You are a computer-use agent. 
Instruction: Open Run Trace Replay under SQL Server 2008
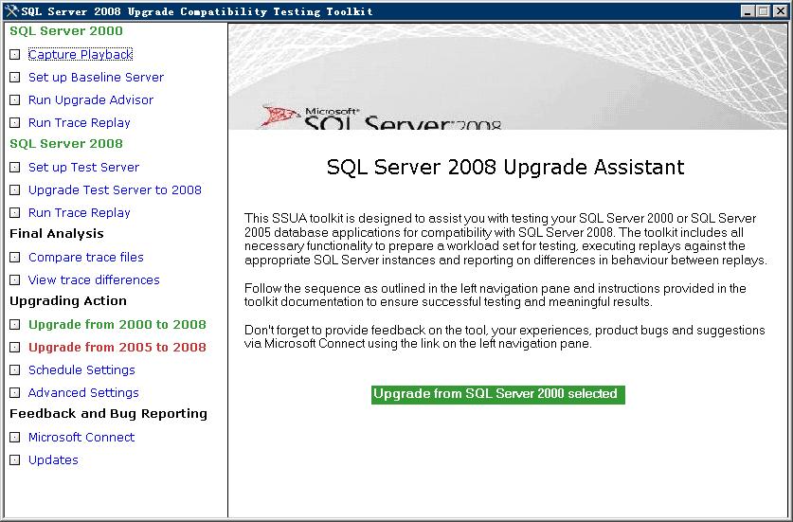(80, 212)
